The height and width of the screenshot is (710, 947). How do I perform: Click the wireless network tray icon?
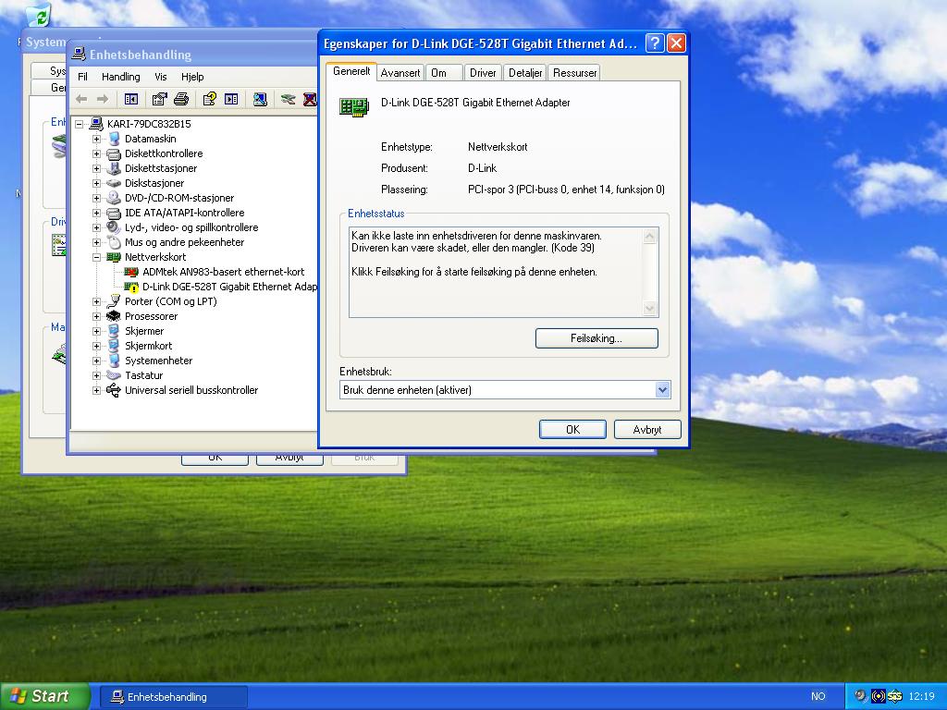click(879, 696)
